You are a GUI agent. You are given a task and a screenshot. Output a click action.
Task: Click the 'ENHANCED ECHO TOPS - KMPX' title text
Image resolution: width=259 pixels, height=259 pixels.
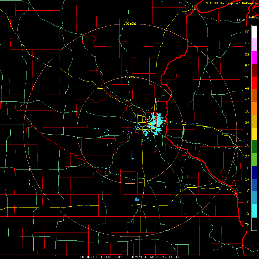[x=110, y=257]
